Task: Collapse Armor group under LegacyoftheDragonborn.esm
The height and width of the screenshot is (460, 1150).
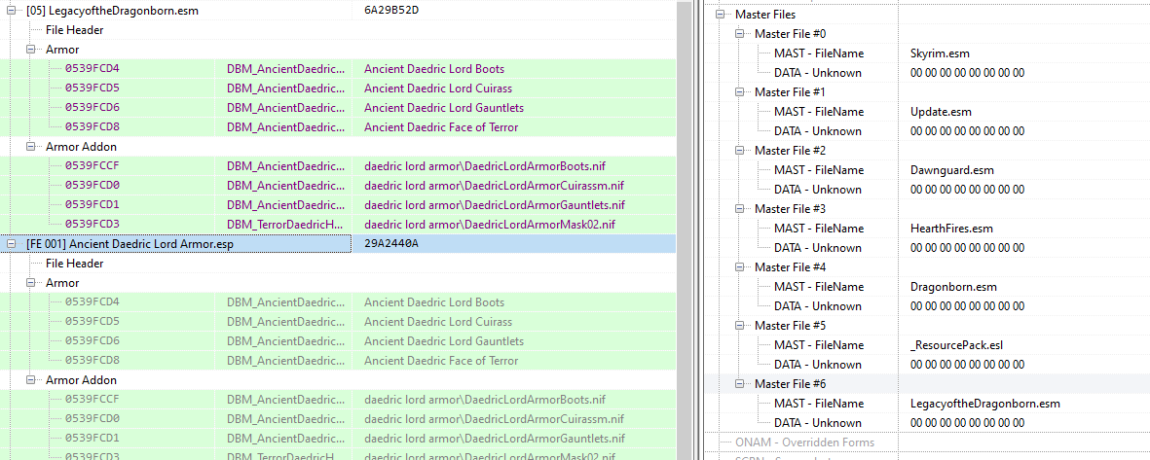Action: 31,49
